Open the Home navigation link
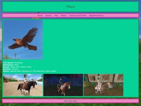The image size is (141, 106). [40, 15]
